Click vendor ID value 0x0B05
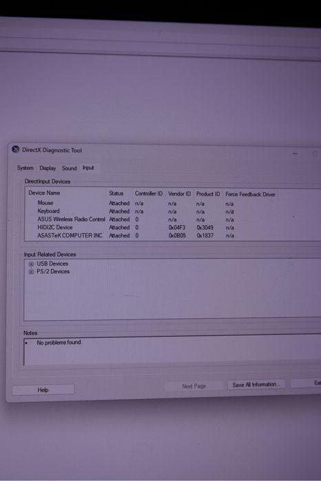The image size is (321, 481). (177, 235)
